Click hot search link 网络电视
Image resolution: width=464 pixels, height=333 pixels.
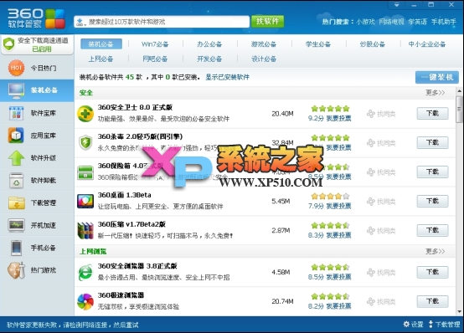(391, 22)
